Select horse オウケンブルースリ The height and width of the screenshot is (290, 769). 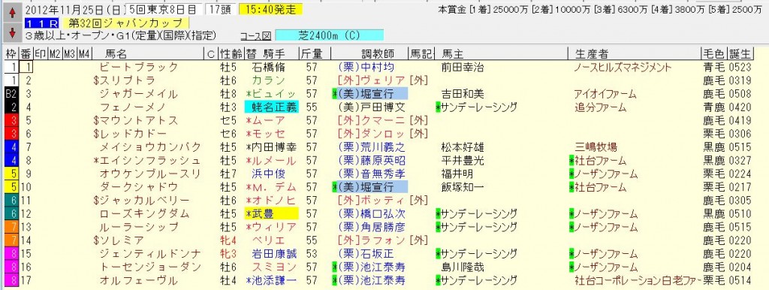[150, 174]
